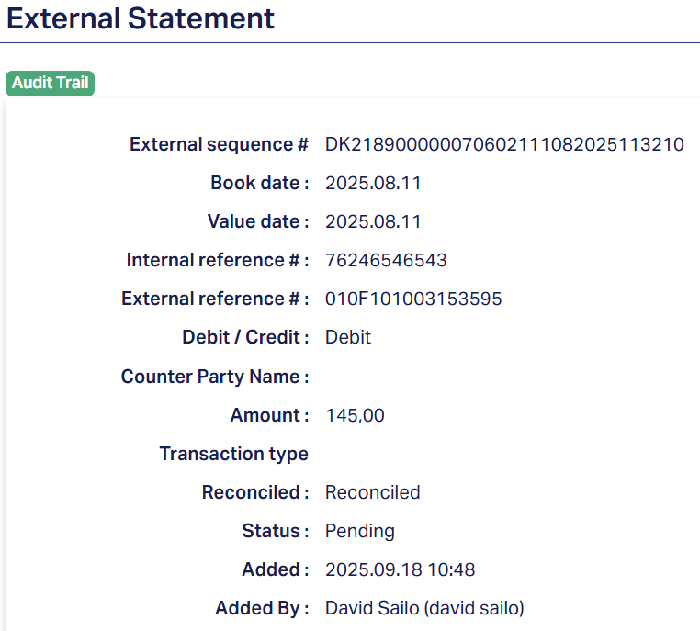Click the External sequence # label
700x631 pixels.
(x=219, y=144)
